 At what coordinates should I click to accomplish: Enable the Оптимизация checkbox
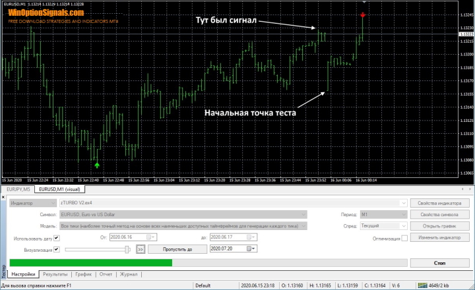pos(404,238)
